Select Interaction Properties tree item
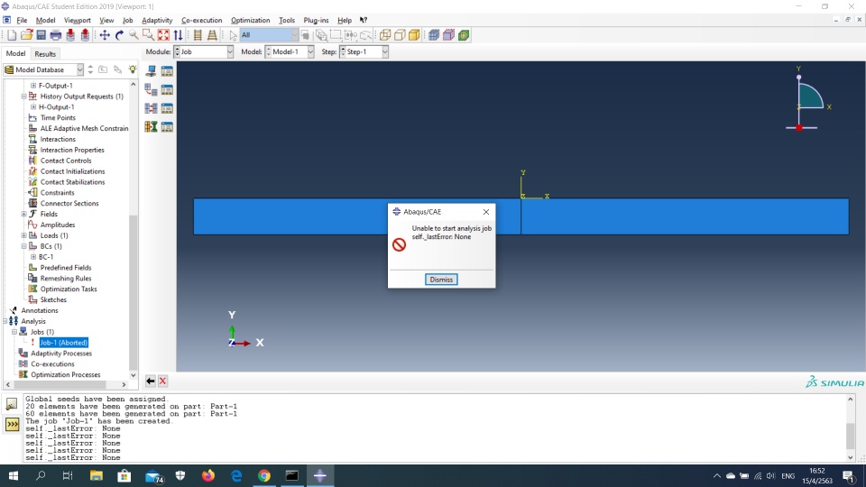The height and width of the screenshot is (487, 866). [x=72, y=151]
